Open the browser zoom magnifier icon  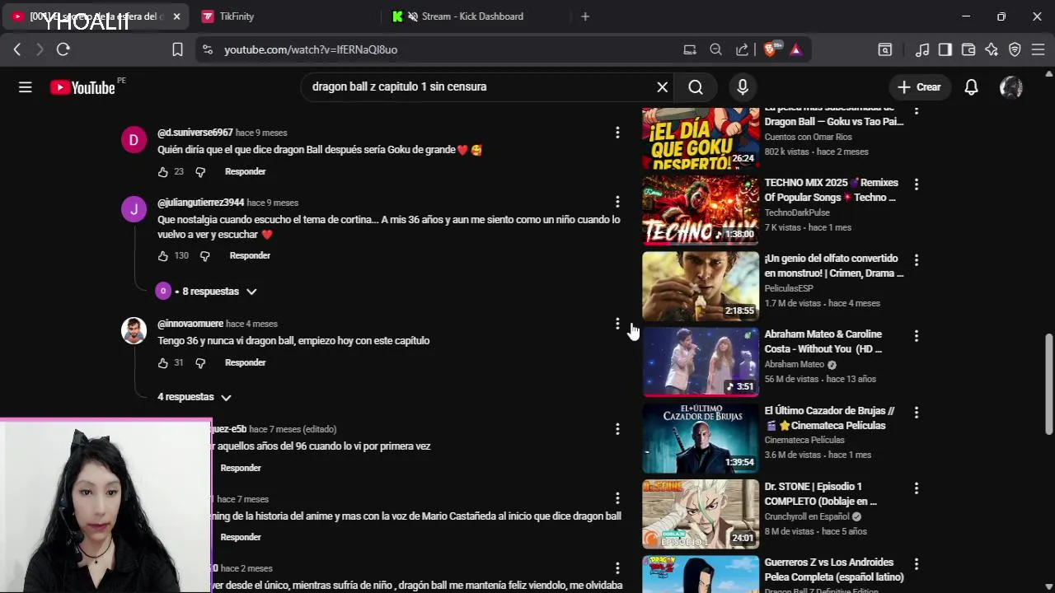tap(715, 49)
